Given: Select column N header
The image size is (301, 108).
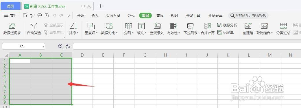Looking at the screenshot, I should click(x=290, y=55).
